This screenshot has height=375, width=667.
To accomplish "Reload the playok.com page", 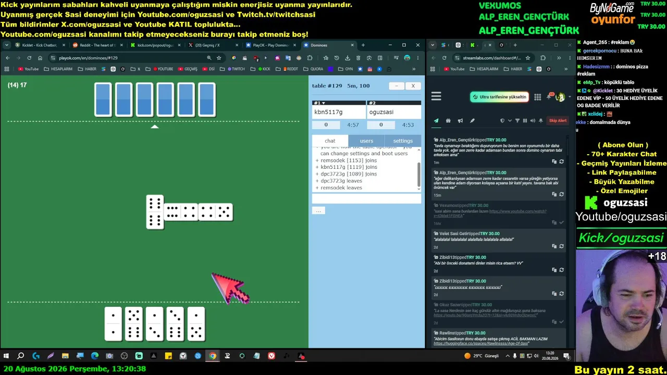I will coord(29,58).
